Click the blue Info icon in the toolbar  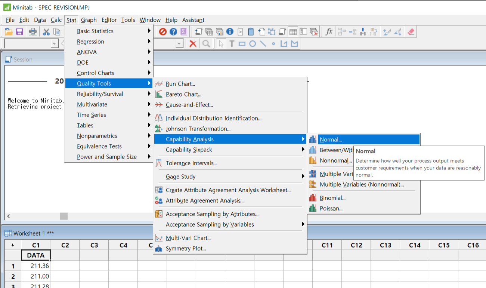point(230,32)
